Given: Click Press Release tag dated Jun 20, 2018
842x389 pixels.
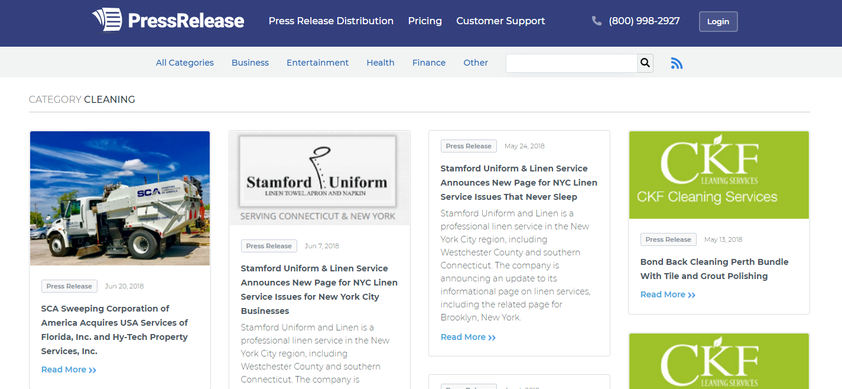Looking at the screenshot, I should coord(69,286).
